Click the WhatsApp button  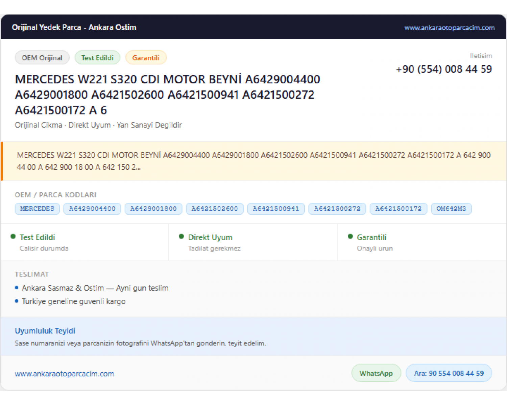click(x=376, y=373)
